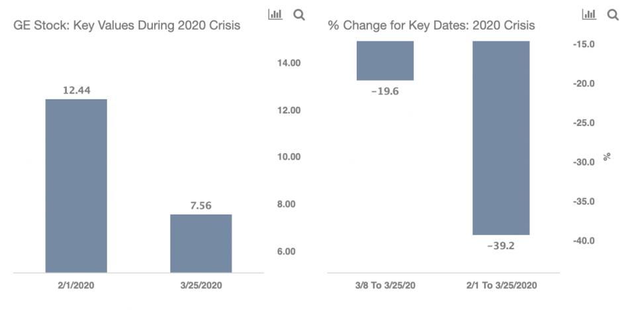Click the magnifier icon on left chart
This screenshot has height=310, width=634.
pyautogui.click(x=299, y=15)
